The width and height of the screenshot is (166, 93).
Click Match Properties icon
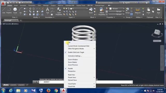(102, 11)
